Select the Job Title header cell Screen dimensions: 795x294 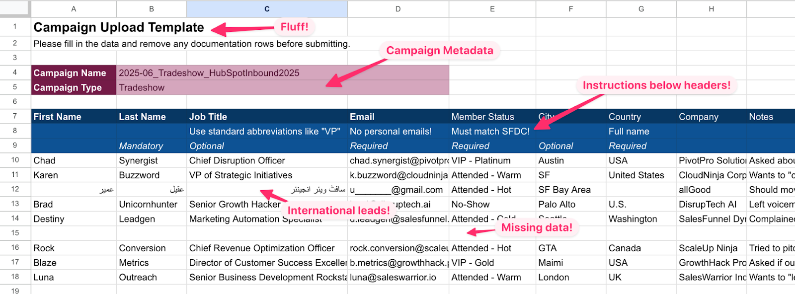coord(208,117)
